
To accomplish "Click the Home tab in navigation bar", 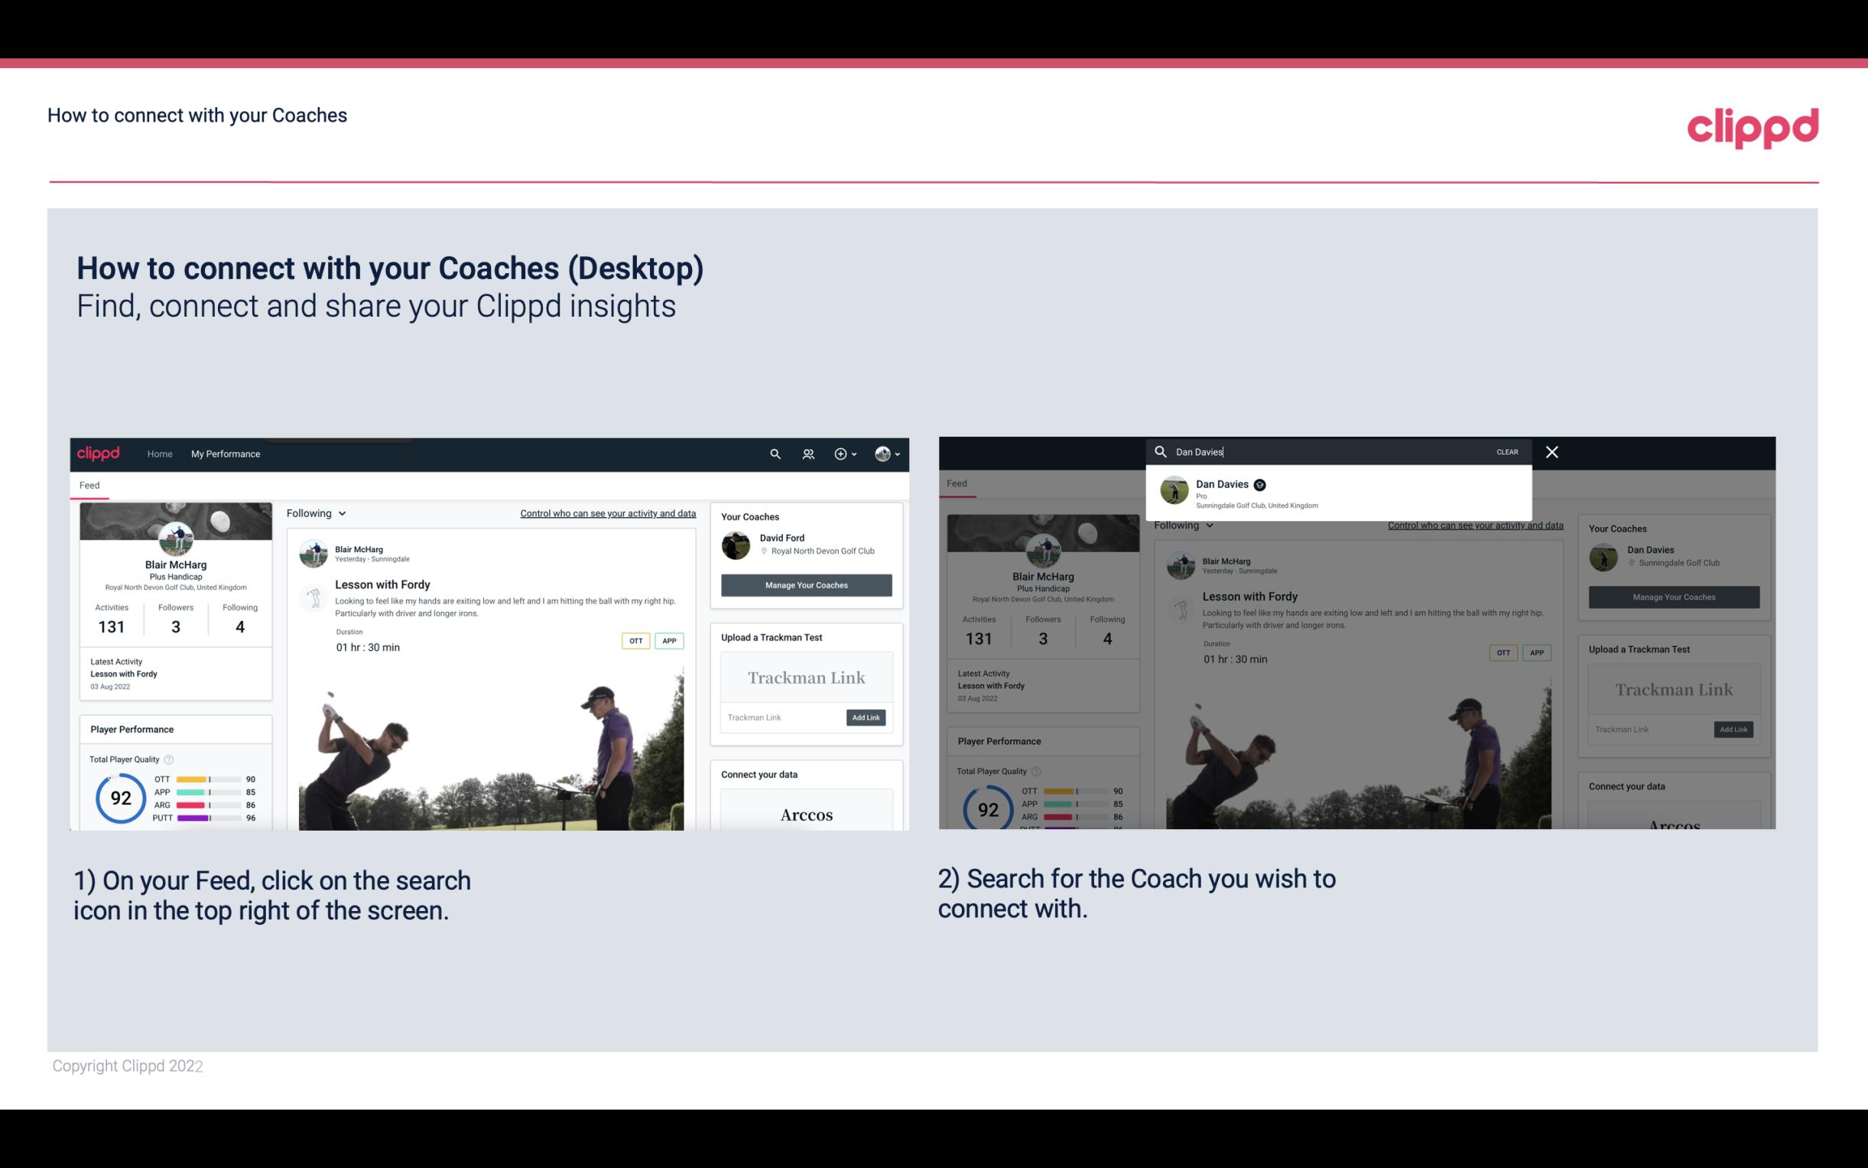I will [x=160, y=454].
